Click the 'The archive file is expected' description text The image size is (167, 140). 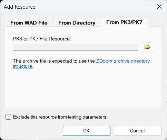[x=54, y=61]
